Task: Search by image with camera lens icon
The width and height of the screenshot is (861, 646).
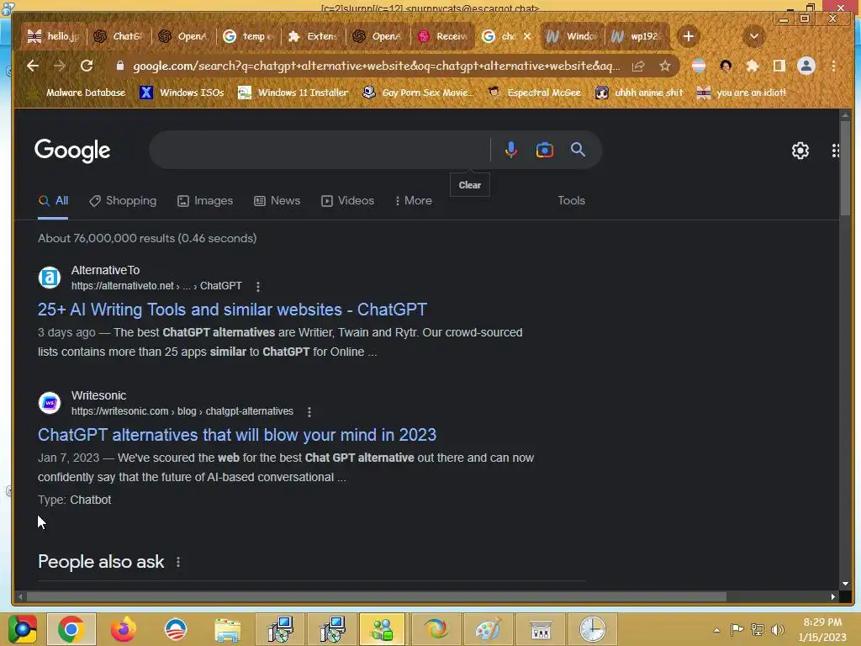Action: click(544, 150)
